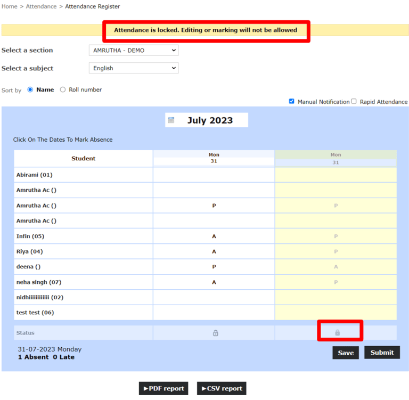The image size is (409, 400).
Task: Click the first Mon 31 date header
Action: [x=214, y=158]
